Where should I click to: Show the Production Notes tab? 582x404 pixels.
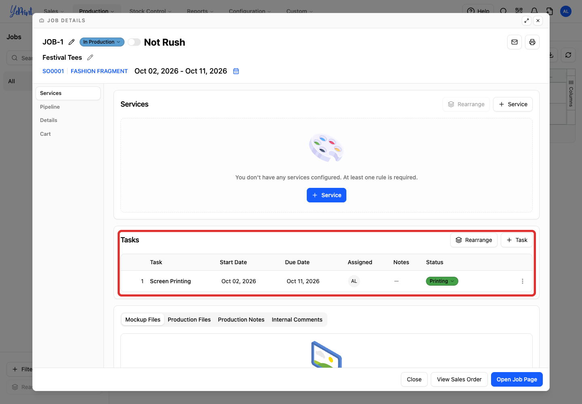pyautogui.click(x=241, y=320)
